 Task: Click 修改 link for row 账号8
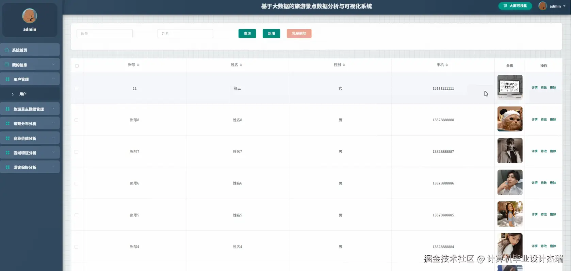pyautogui.click(x=544, y=120)
